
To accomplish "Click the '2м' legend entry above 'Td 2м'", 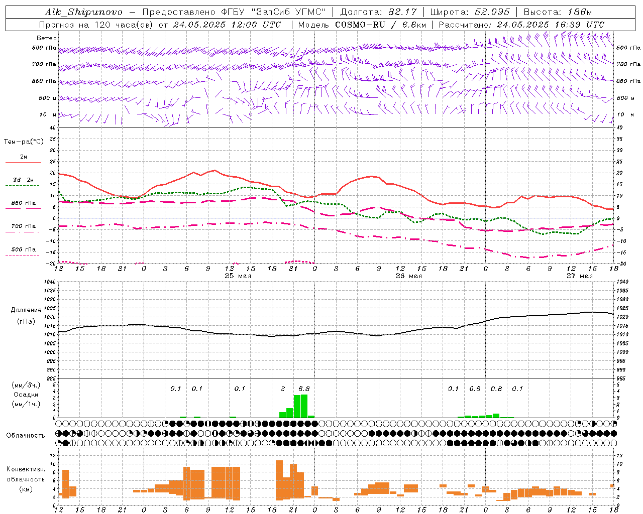I will [x=24, y=157].
